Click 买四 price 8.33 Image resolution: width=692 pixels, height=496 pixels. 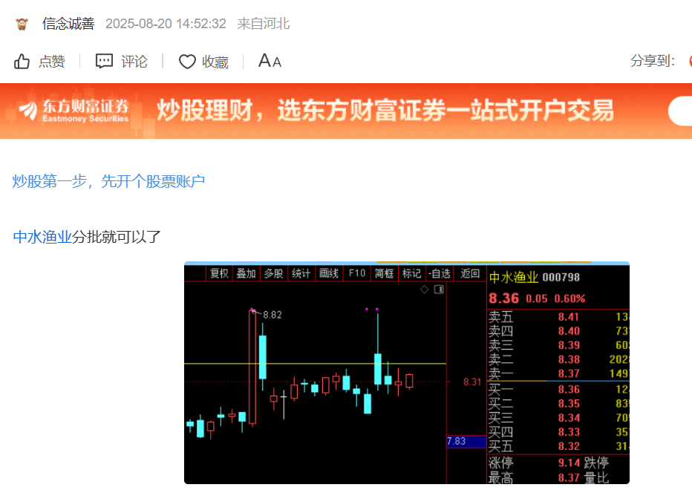click(x=569, y=431)
